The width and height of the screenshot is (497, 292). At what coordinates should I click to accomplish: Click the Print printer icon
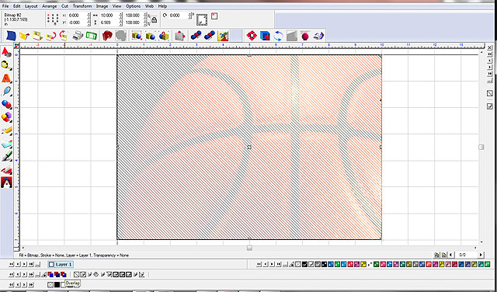[78, 36]
